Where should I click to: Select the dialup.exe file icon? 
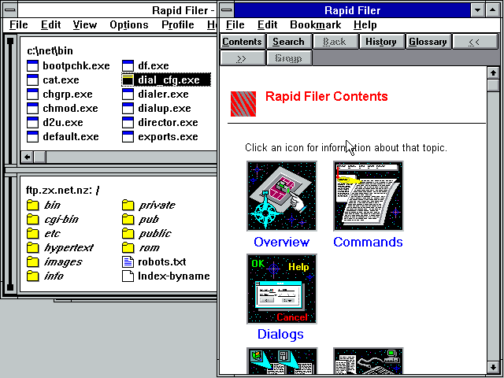(128, 109)
